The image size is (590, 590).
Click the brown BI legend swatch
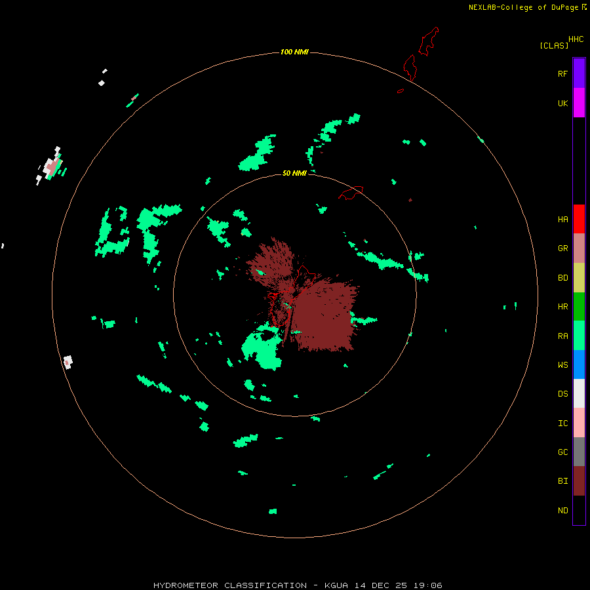pyautogui.click(x=579, y=481)
